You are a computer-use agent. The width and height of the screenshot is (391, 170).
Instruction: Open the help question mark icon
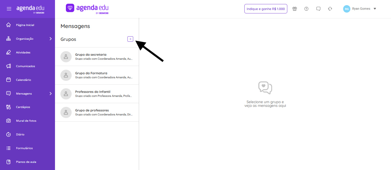point(306,9)
